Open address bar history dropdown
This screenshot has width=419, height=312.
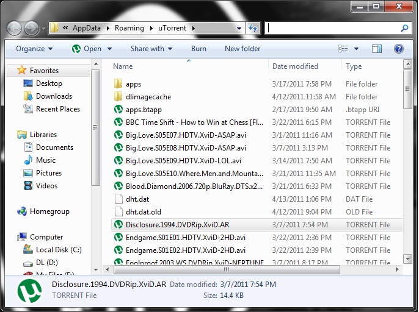click(x=239, y=28)
